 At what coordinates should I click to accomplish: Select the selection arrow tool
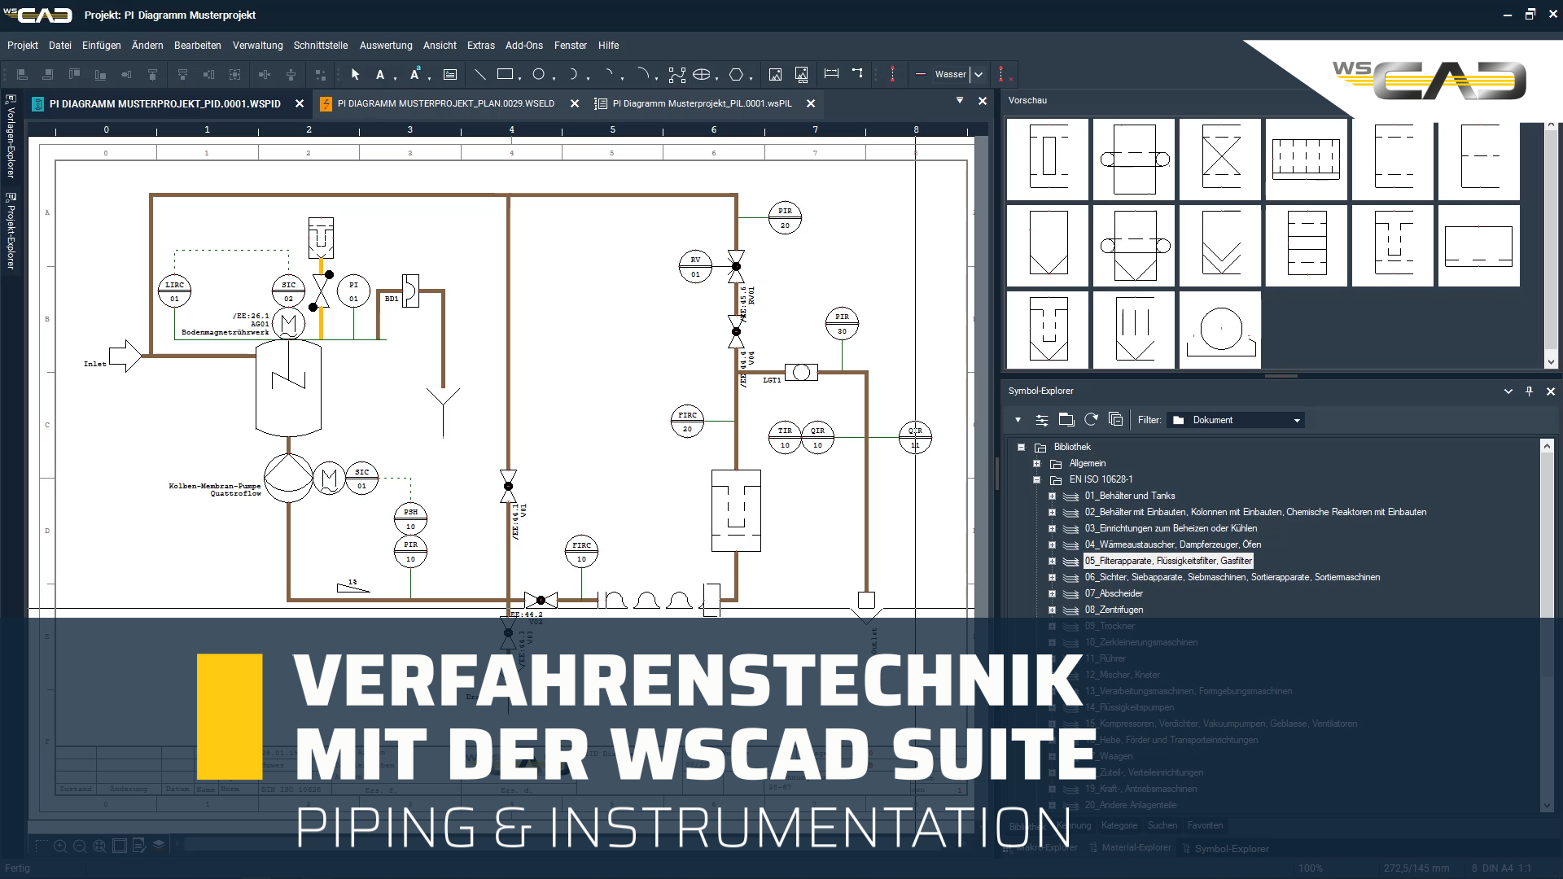[355, 74]
